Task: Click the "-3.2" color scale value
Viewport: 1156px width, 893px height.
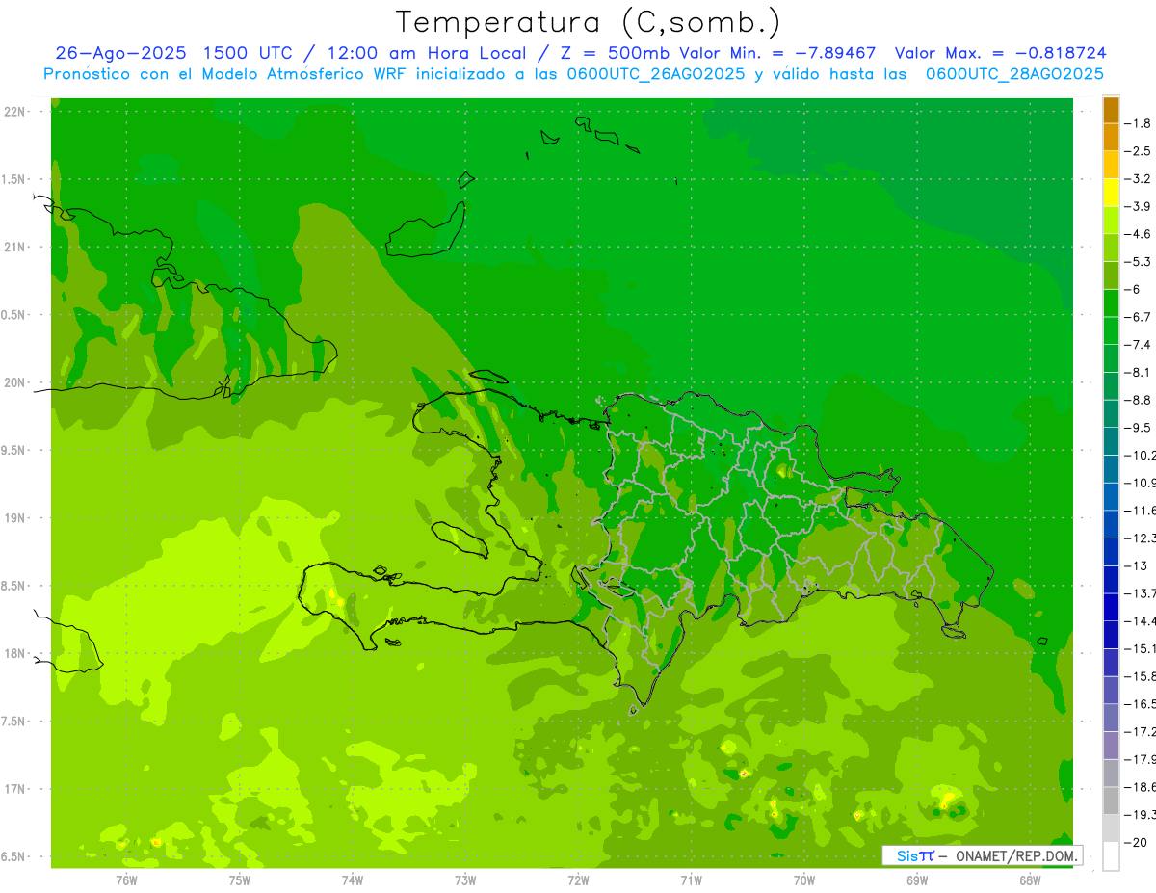Action: click(1138, 179)
